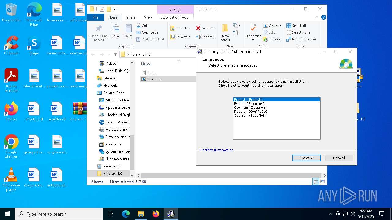392x220 pixels.
Task: Select Spanish (Español) language
Action: (x=277, y=116)
